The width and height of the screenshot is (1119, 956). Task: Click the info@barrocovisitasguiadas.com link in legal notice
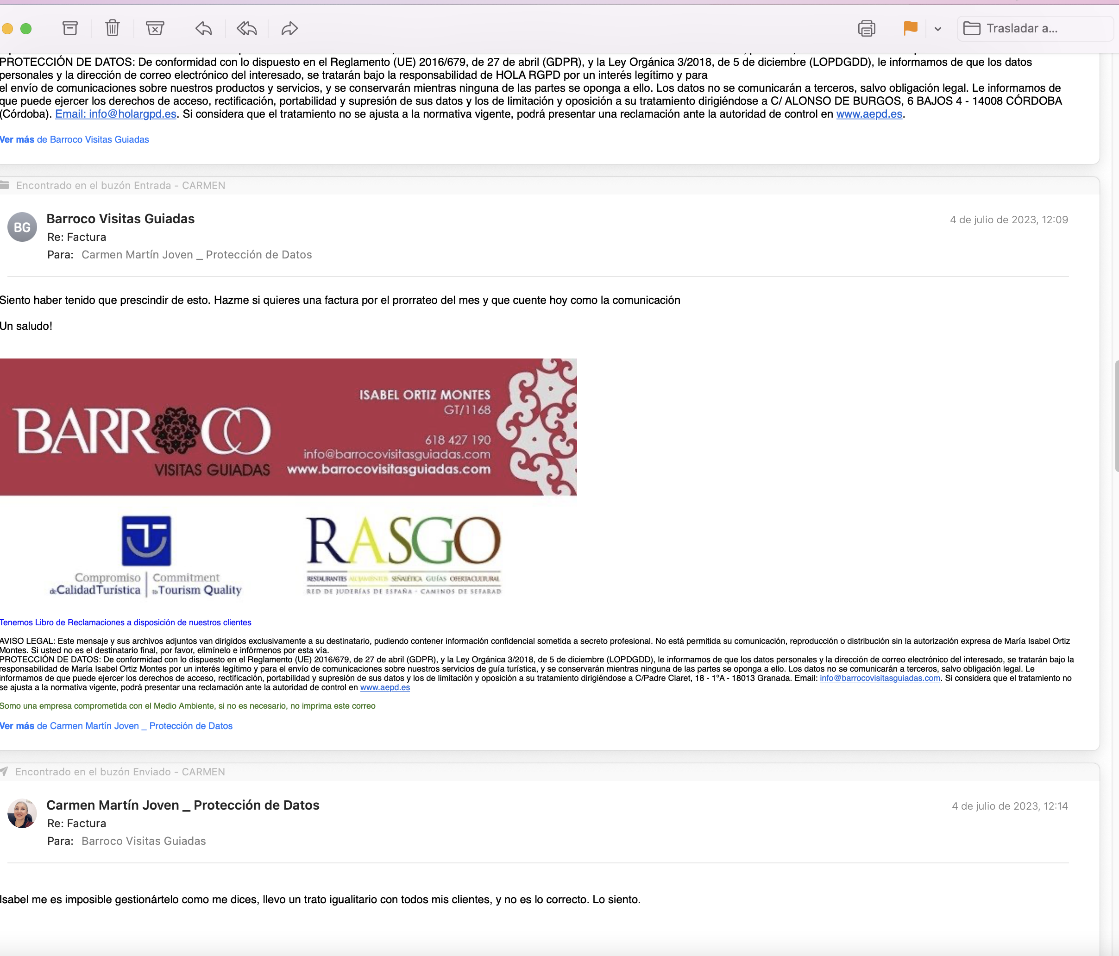point(880,679)
